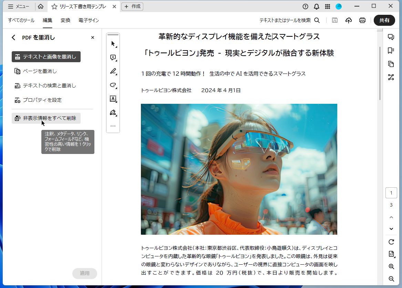Screen dimensions: 402x288
Task: Select the Fill & Sign tool
Action: 113,112
